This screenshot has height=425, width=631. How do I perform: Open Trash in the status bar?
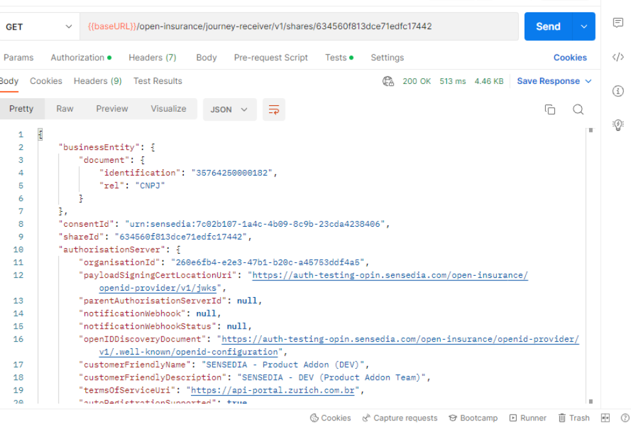[x=574, y=418]
